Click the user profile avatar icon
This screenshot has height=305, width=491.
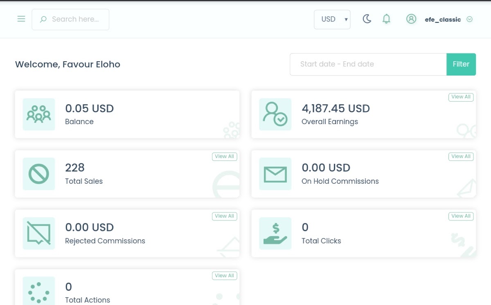[x=411, y=19]
